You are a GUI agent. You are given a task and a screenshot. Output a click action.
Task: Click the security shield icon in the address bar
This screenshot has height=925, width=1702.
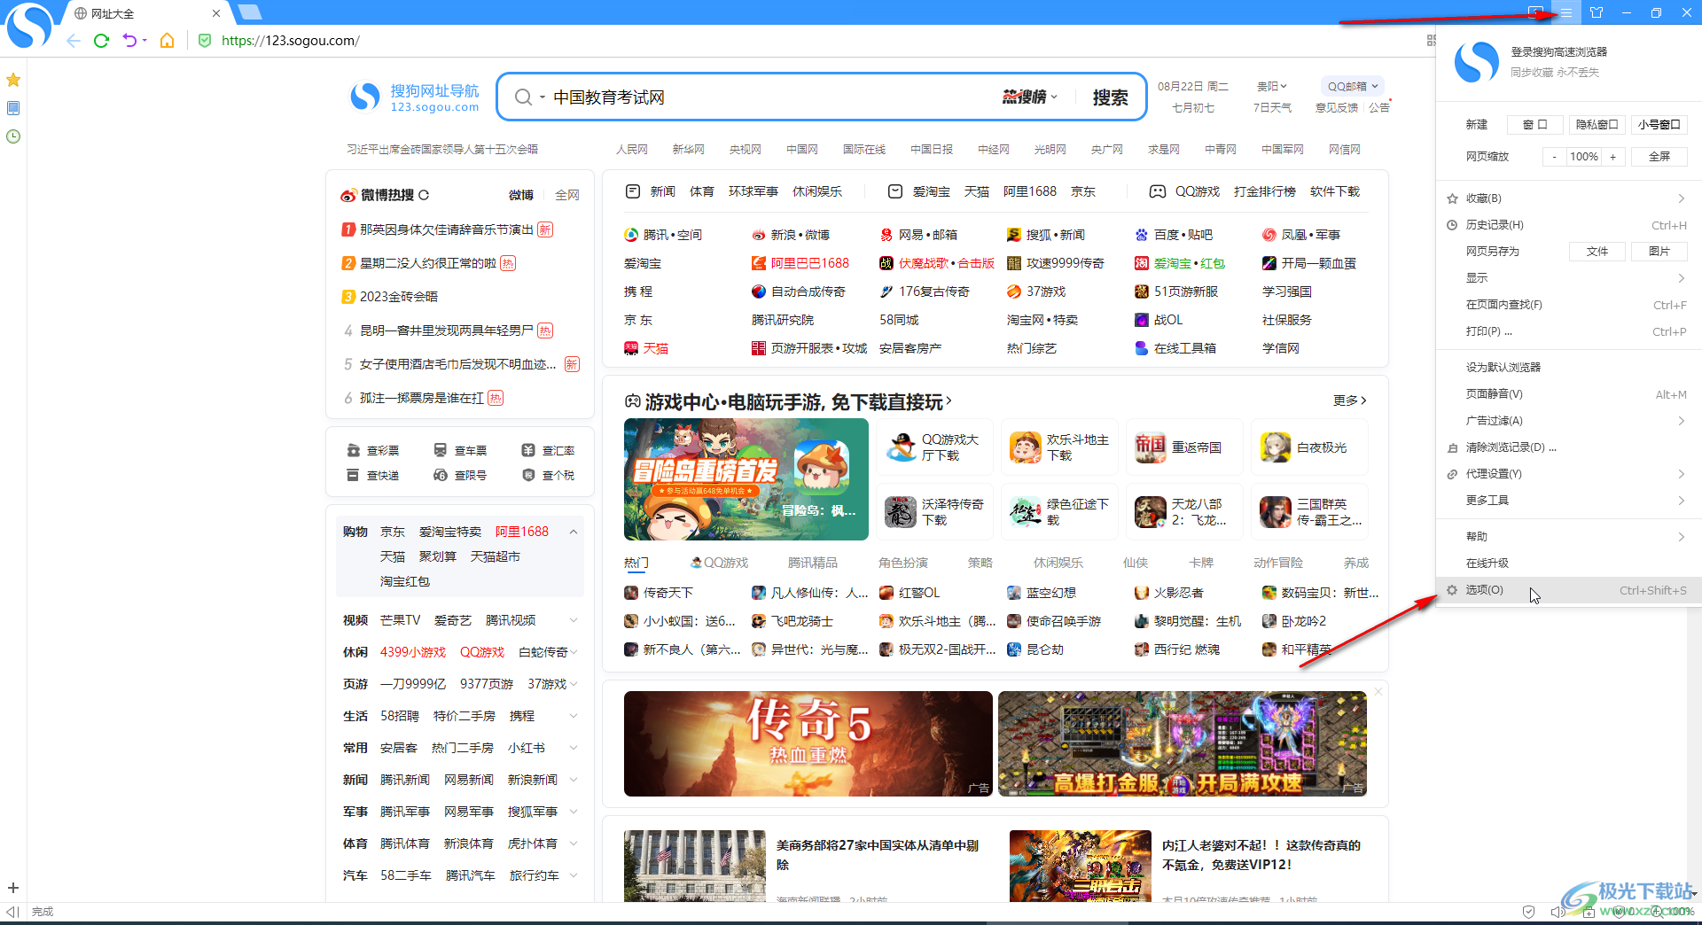pyautogui.click(x=205, y=41)
